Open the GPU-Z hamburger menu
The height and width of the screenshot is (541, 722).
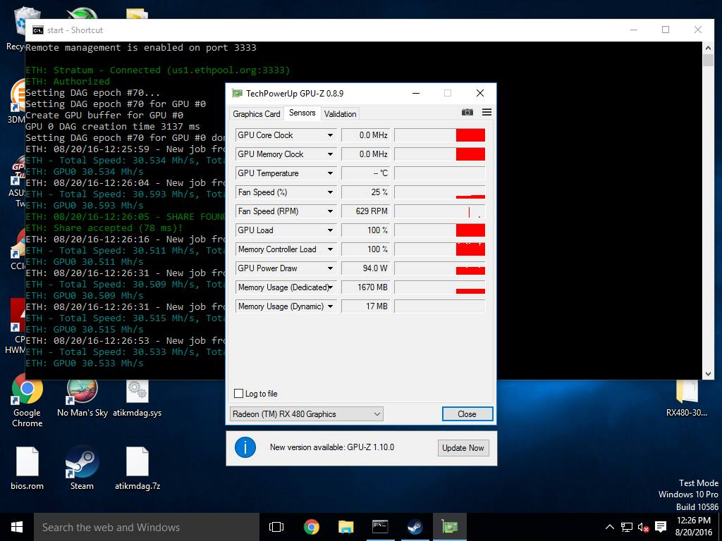tap(487, 112)
